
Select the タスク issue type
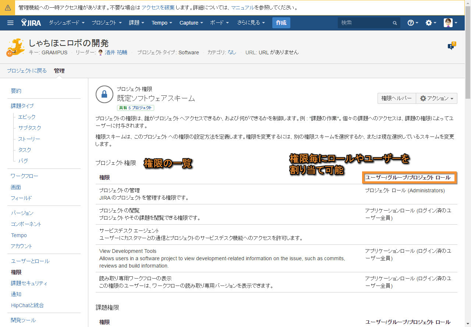(x=25, y=150)
